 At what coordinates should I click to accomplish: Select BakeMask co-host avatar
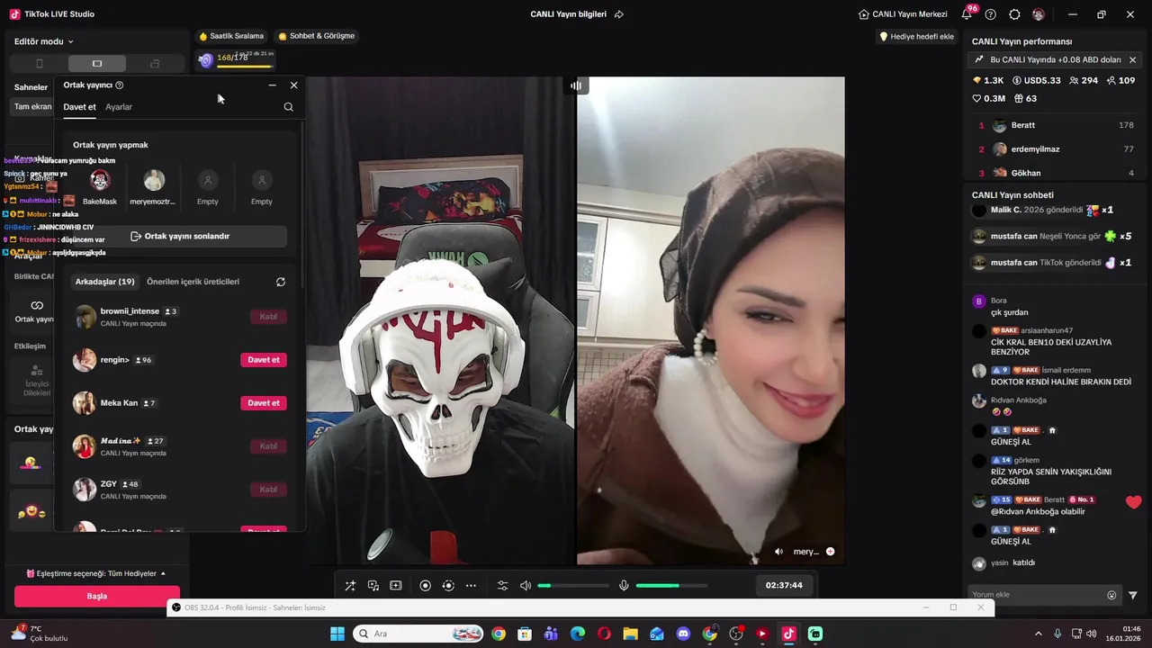coord(100,180)
